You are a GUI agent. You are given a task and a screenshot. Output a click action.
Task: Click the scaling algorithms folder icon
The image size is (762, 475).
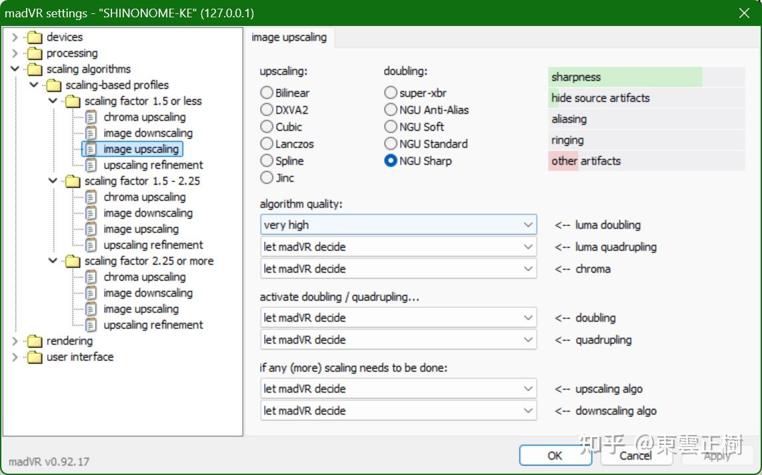35,69
